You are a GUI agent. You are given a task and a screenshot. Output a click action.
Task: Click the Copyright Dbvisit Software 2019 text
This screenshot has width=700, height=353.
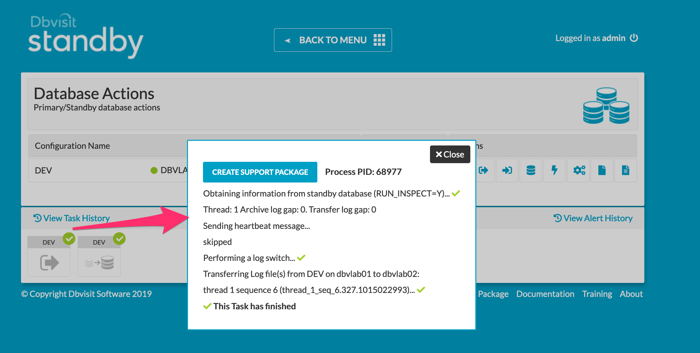pos(86,294)
